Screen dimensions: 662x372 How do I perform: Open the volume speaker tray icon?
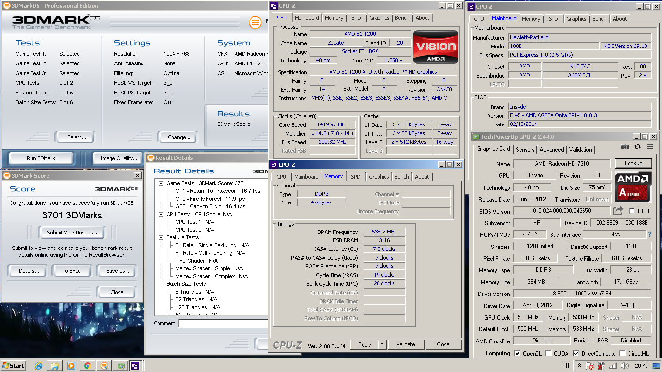624,366
